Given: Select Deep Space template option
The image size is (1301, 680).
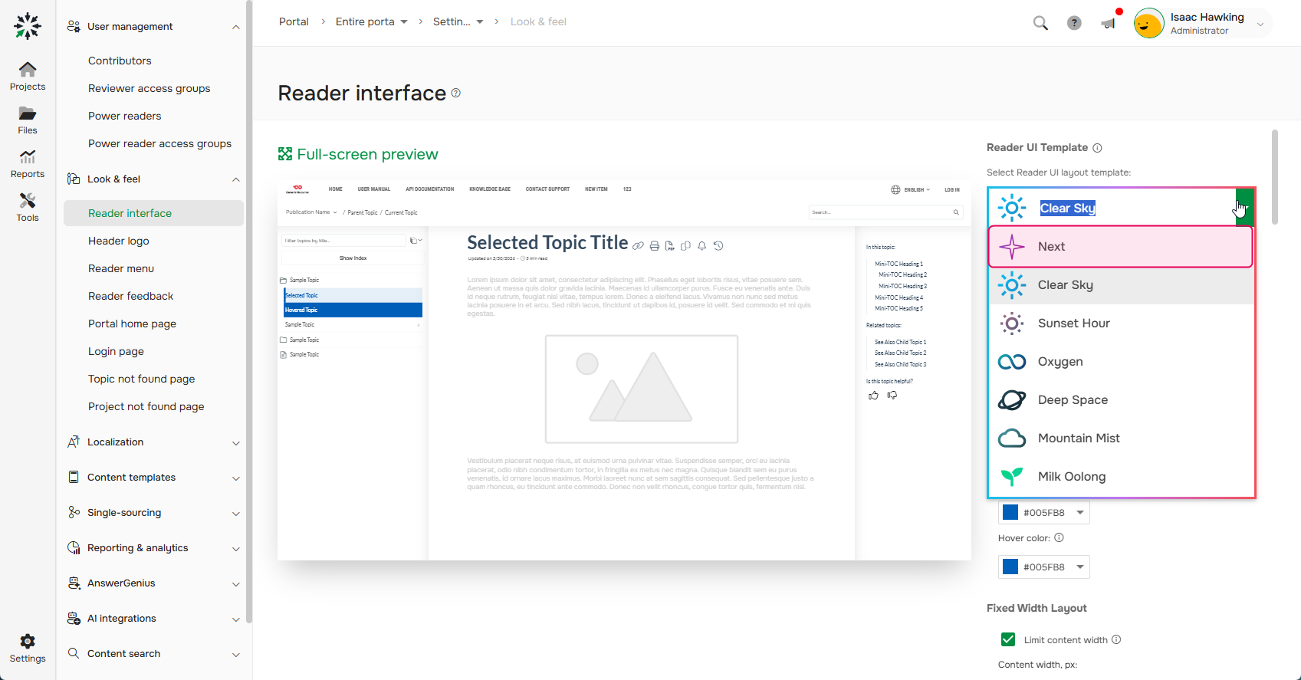Looking at the screenshot, I should click(x=1121, y=399).
